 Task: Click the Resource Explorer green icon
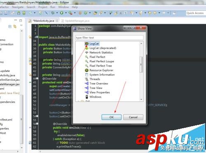[x=87, y=70]
